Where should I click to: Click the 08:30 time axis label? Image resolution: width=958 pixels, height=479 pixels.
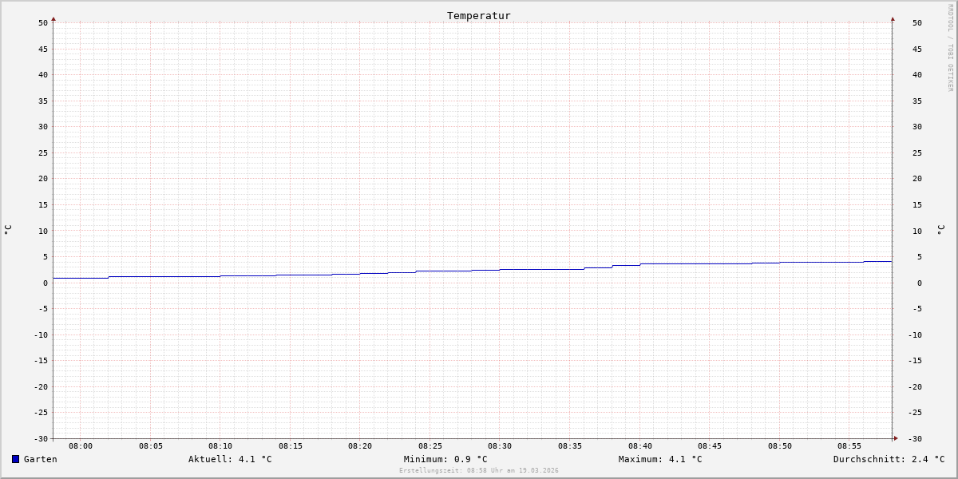tap(500, 446)
